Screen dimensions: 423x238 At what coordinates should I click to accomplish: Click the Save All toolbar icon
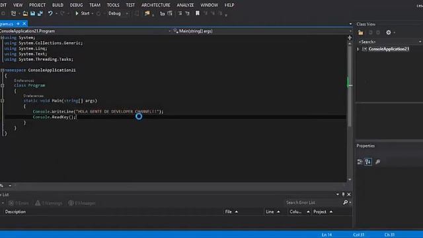(40, 13)
